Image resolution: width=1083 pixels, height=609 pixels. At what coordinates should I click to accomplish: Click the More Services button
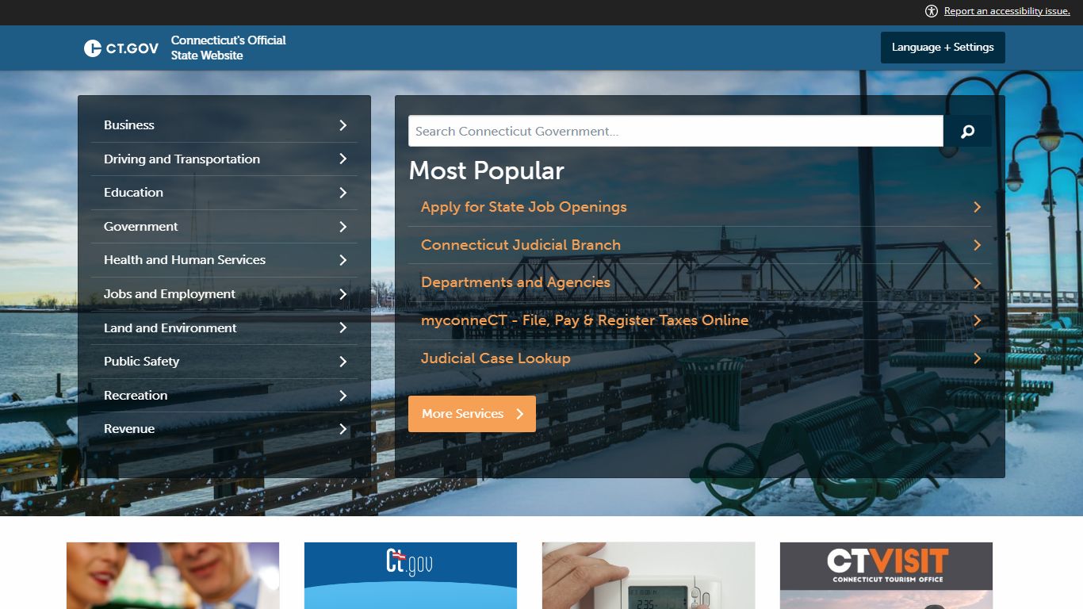click(x=472, y=414)
